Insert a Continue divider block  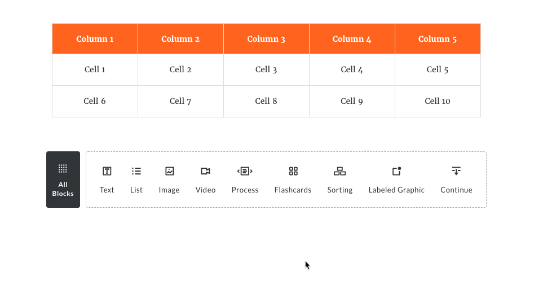pos(456,180)
